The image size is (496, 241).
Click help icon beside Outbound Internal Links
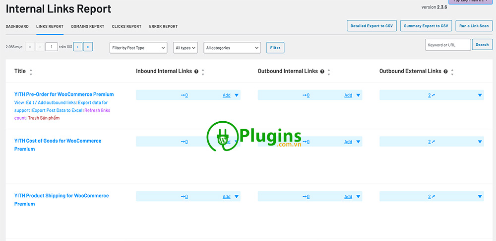pyautogui.click(x=322, y=72)
